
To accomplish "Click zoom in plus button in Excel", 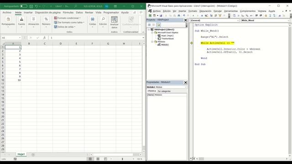I will point(134,159).
